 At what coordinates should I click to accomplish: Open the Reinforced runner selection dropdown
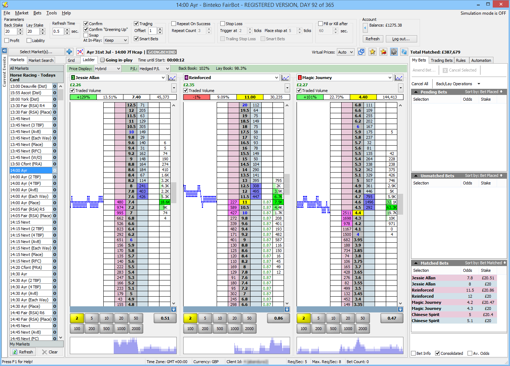coord(276,77)
